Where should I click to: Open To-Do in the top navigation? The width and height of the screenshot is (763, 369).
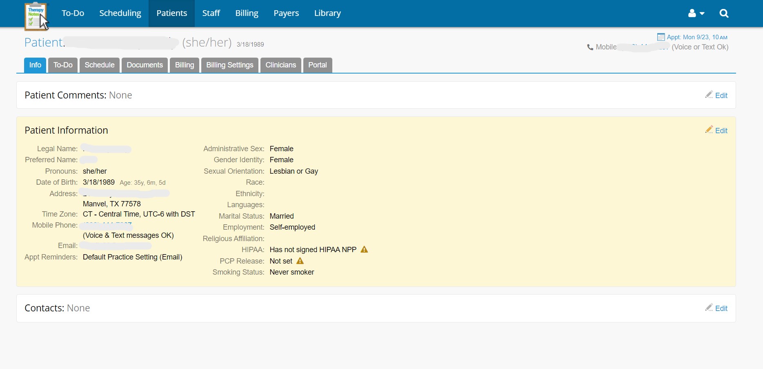click(x=73, y=13)
